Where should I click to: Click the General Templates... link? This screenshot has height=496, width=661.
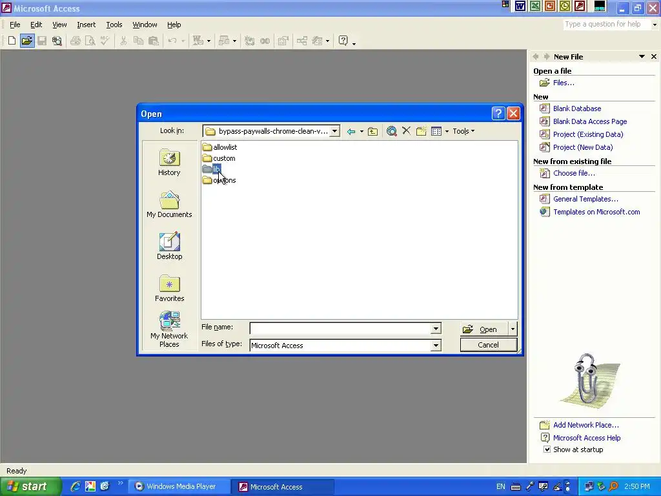[585, 199]
